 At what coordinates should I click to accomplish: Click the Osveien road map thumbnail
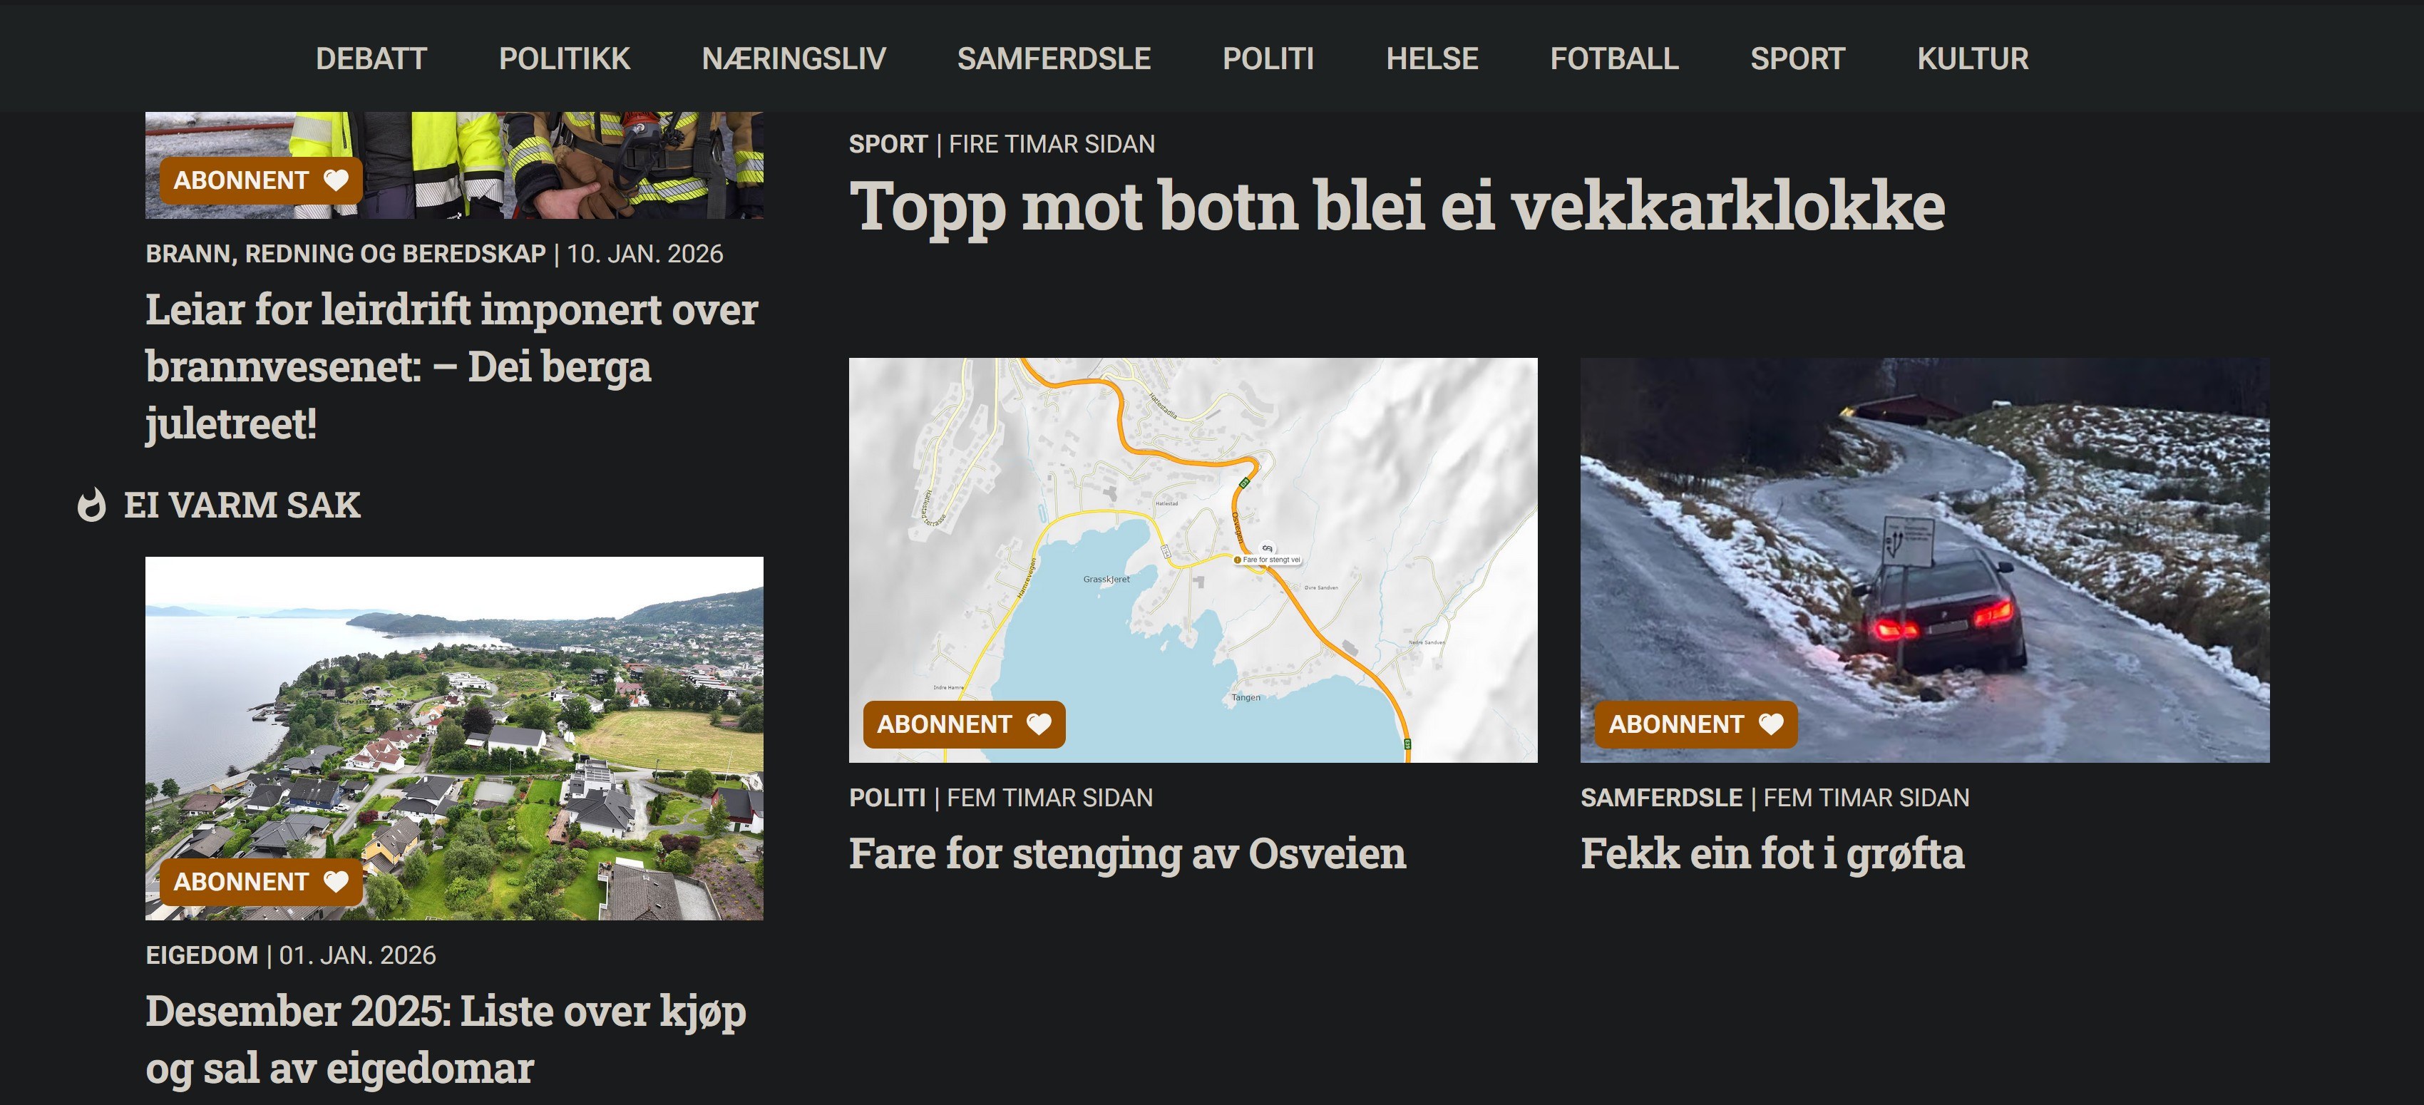click(x=1193, y=560)
